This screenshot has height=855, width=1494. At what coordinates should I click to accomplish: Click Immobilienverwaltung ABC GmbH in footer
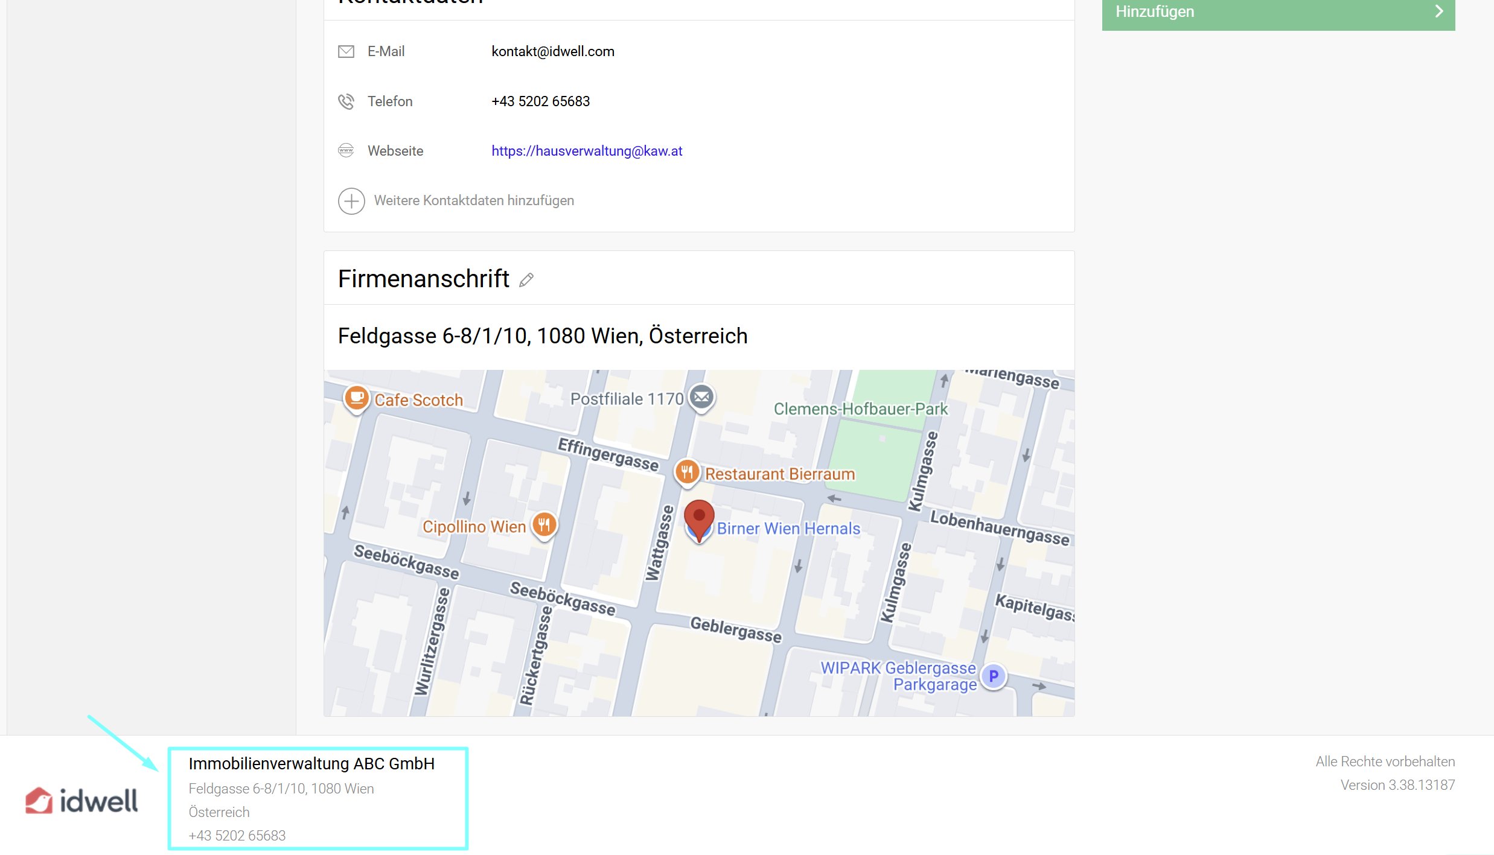click(x=311, y=764)
